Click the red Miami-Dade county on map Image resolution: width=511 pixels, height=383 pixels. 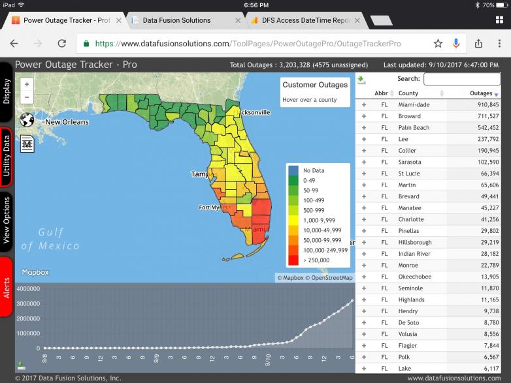tap(259, 233)
